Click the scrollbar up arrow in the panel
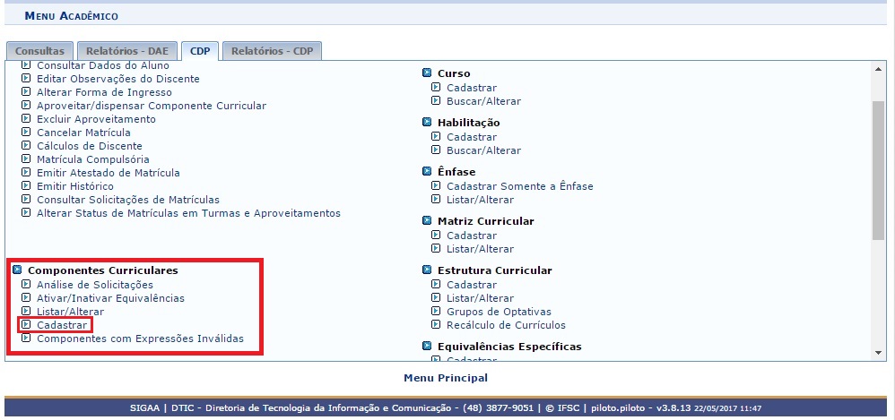This screenshot has height=420, width=895. point(878,69)
